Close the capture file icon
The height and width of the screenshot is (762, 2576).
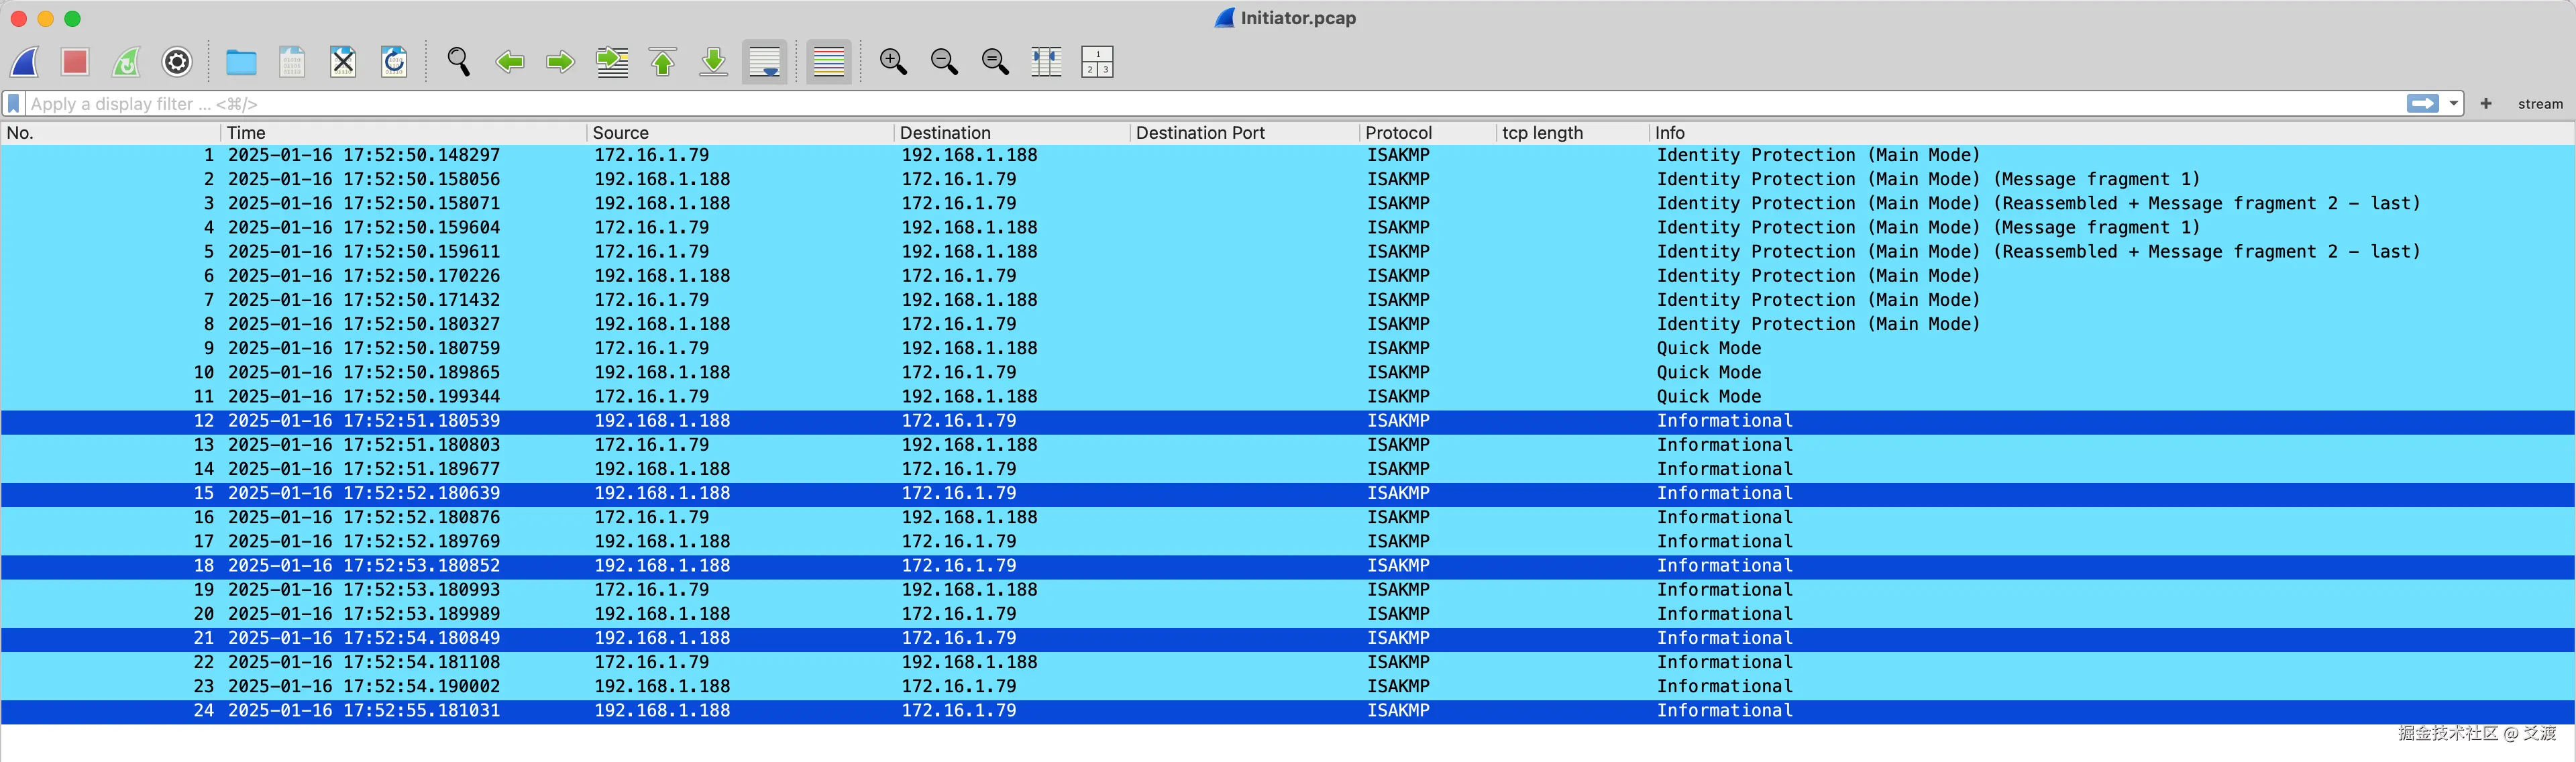coord(343,62)
